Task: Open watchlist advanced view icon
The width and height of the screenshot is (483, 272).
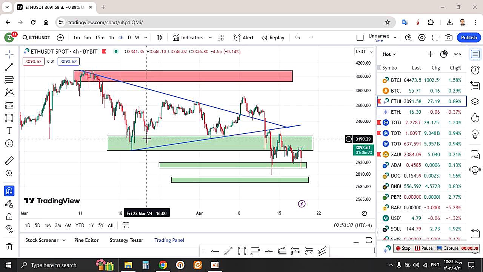Action: (x=444, y=54)
